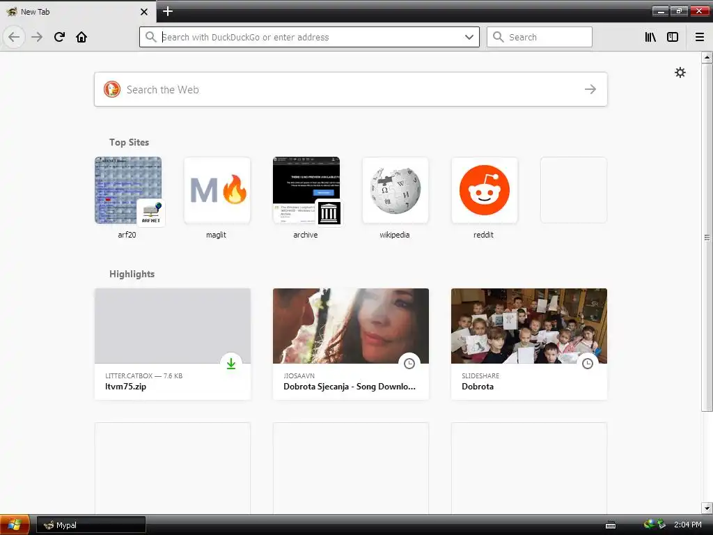Open the reddit top site tile
The width and height of the screenshot is (713, 535).
point(485,190)
